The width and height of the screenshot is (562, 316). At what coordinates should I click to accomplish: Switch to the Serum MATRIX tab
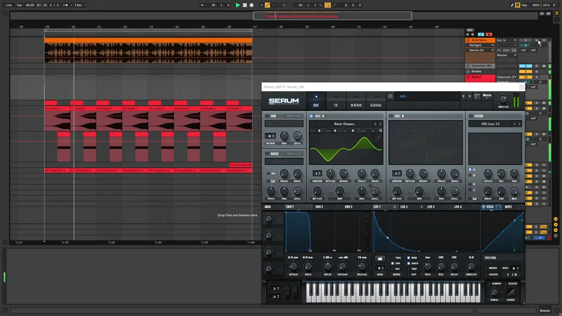point(356,105)
